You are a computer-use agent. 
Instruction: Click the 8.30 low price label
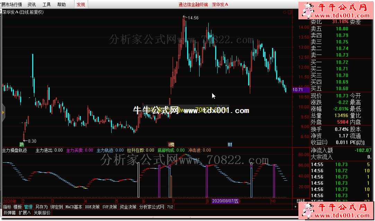[x=32, y=141]
